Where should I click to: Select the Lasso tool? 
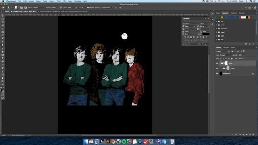pyautogui.click(x=2, y=22)
